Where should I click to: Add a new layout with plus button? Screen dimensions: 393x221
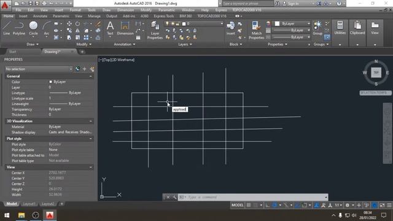[61, 204]
